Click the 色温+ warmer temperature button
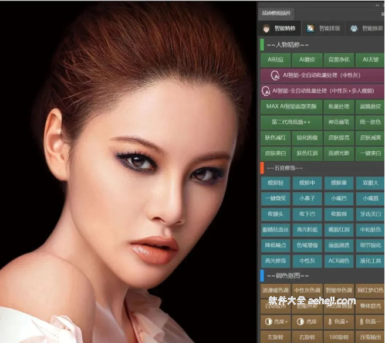The width and height of the screenshot is (385, 343). pyautogui.click(x=339, y=322)
